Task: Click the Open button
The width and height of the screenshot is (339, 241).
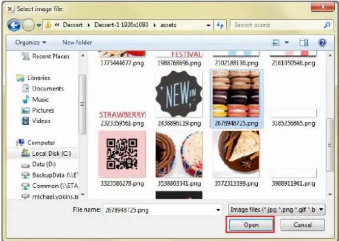Action: [251, 225]
